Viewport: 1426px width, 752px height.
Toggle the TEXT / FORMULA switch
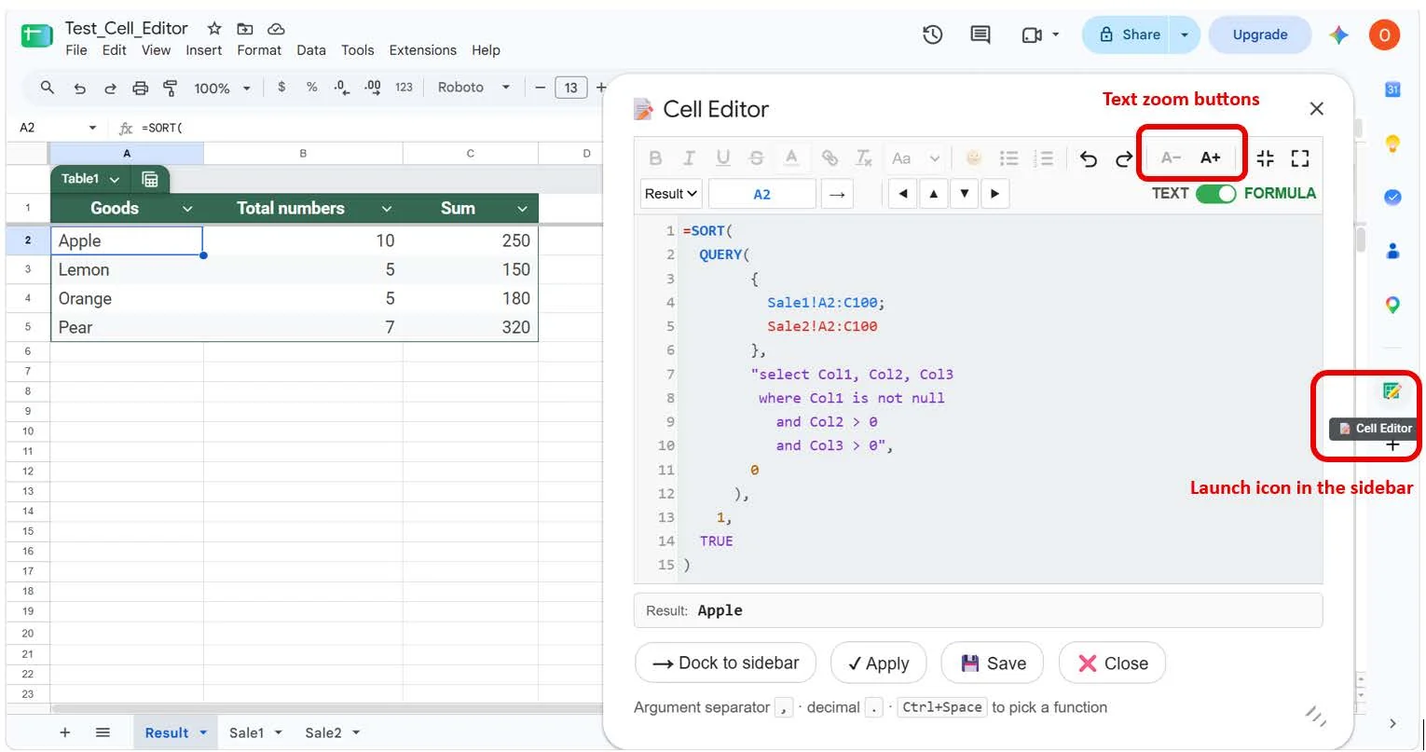pos(1215,194)
